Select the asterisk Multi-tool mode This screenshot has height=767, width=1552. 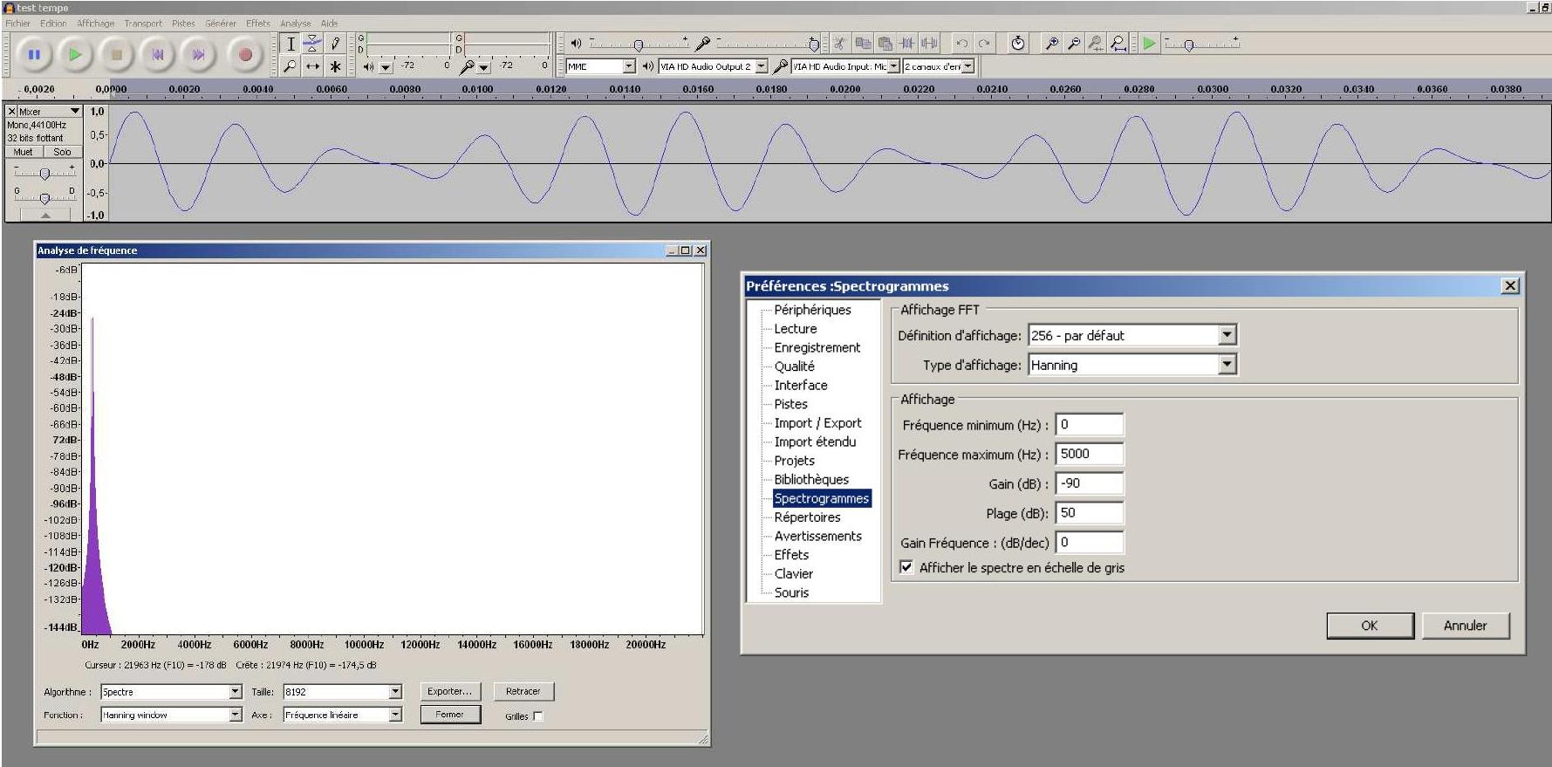[335, 66]
